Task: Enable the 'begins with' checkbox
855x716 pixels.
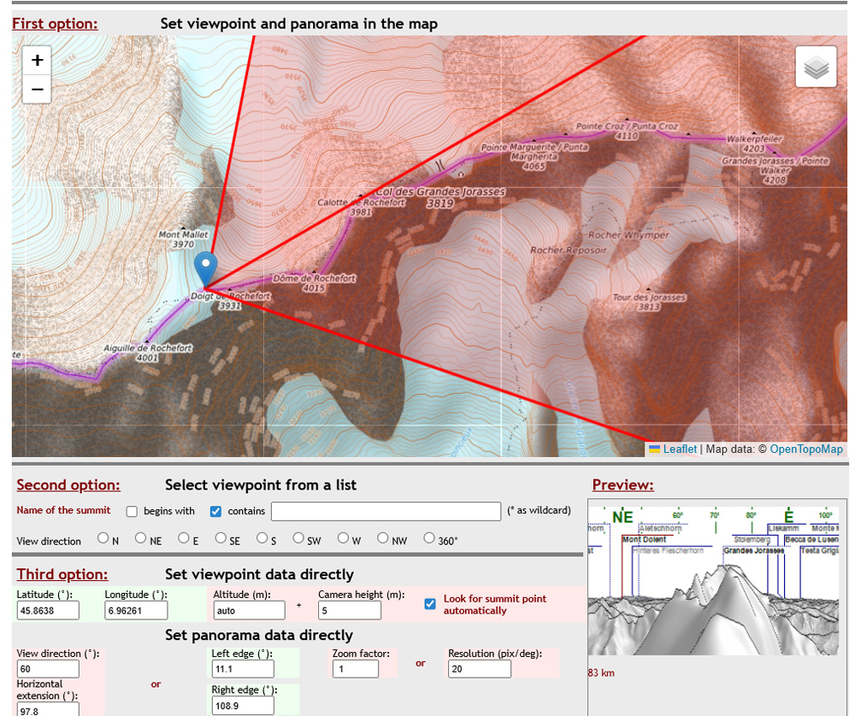Action: pos(132,512)
